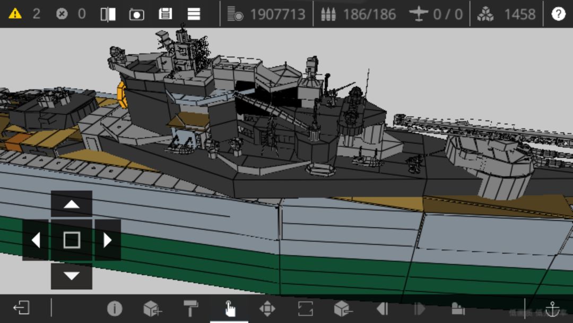Launch the ship with the anchor icon
The image size is (573, 323).
(x=552, y=309)
